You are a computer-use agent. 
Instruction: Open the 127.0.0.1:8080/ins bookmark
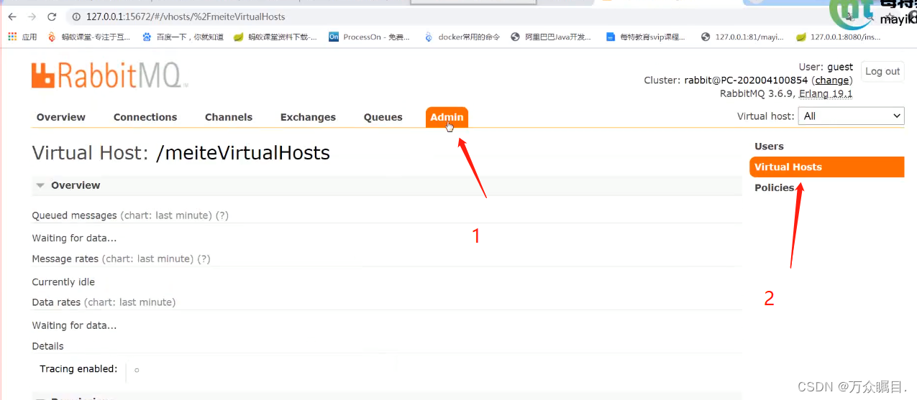click(x=838, y=37)
